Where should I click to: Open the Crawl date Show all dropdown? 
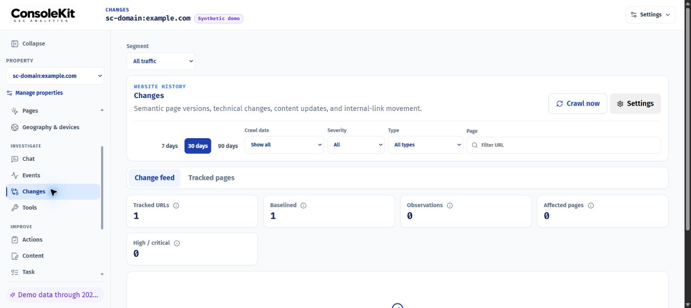(284, 145)
